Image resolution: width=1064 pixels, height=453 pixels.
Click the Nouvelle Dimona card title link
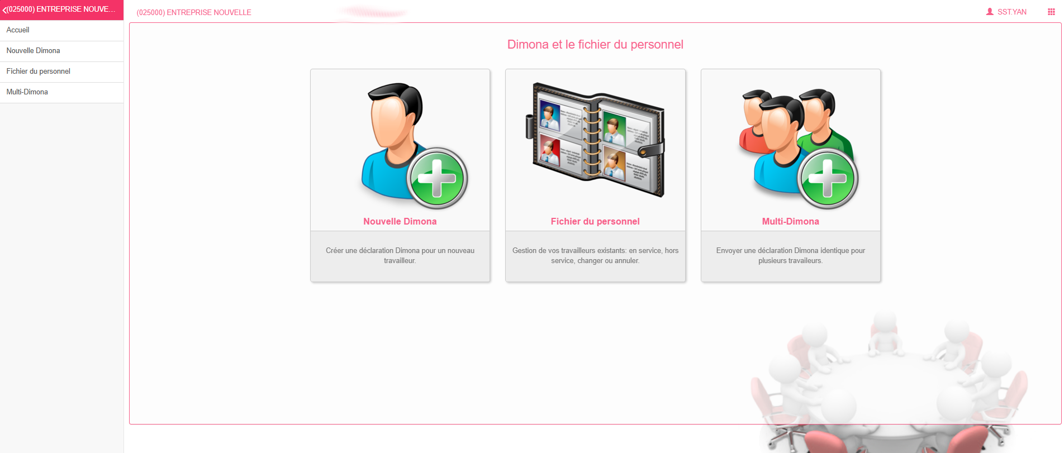pyautogui.click(x=400, y=221)
